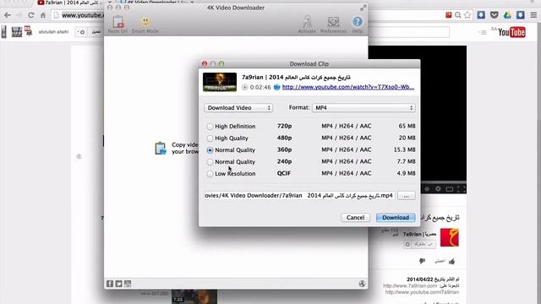541x304 pixels.
Task: Open the Download Video dropdown
Action: pos(238,108)
